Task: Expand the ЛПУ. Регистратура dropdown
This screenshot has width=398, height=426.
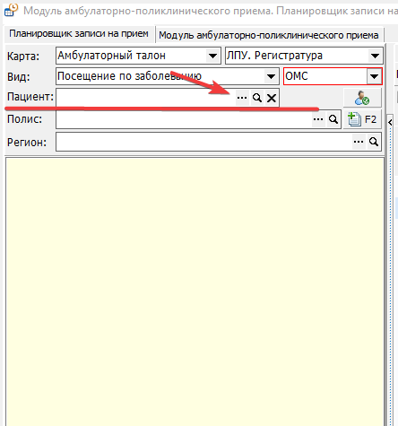Action: click(x=375, y=56)
